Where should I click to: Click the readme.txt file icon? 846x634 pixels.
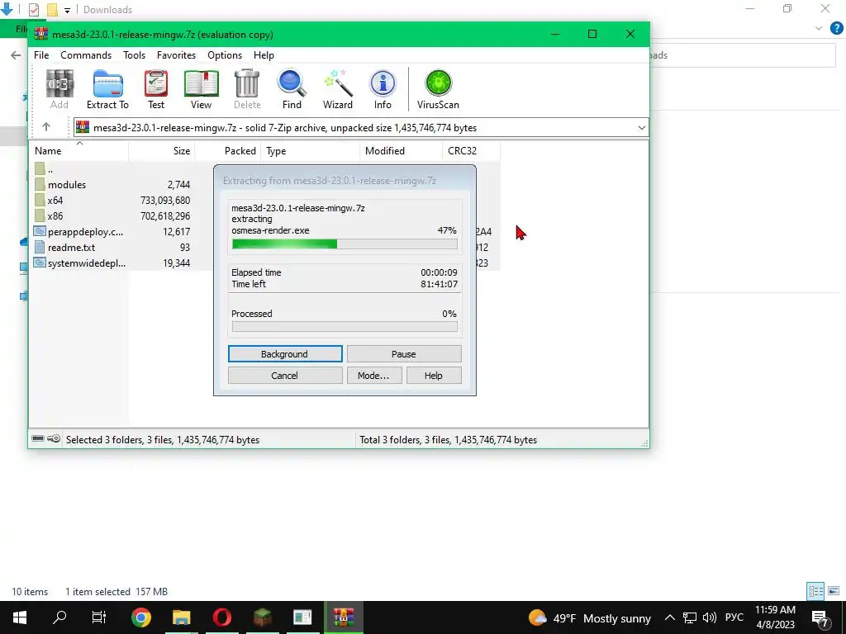[40, 247]
